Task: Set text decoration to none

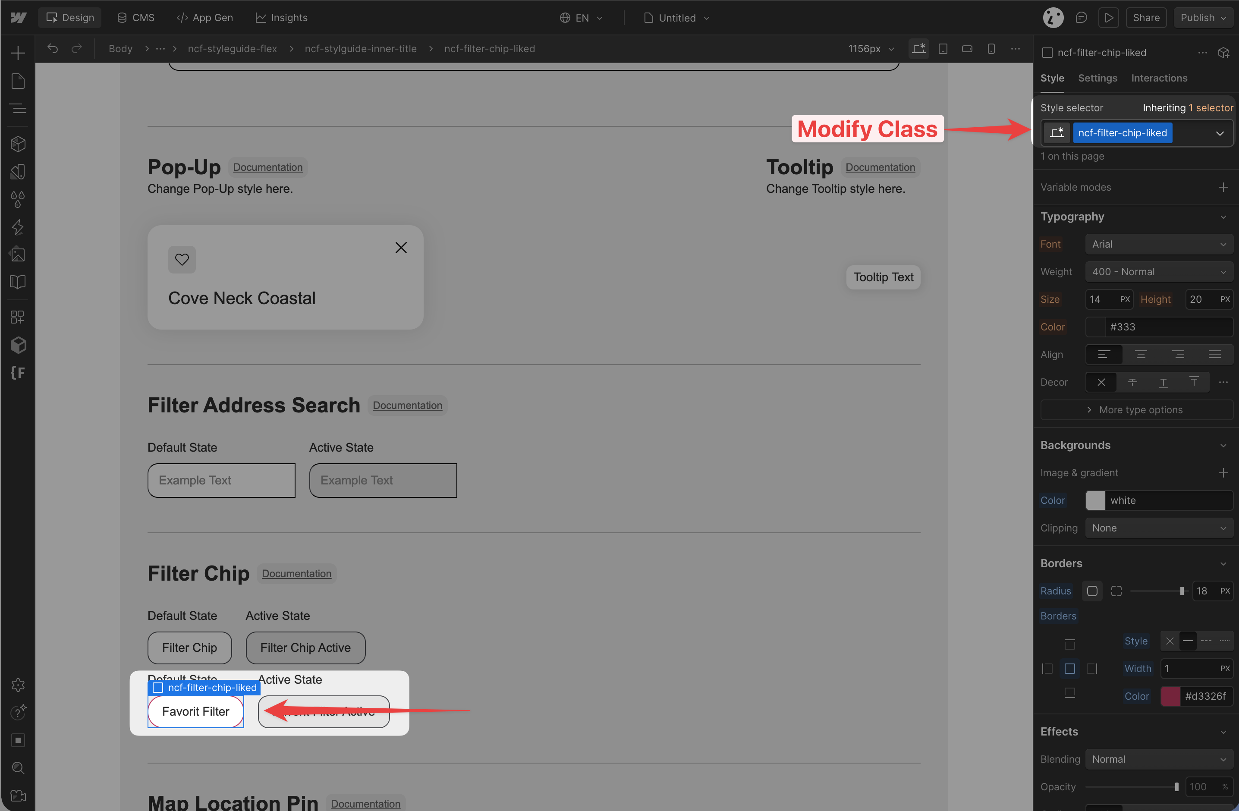Action: 1101,382
